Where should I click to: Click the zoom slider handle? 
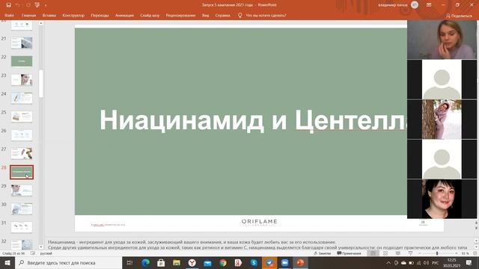[x=437, y=253]
